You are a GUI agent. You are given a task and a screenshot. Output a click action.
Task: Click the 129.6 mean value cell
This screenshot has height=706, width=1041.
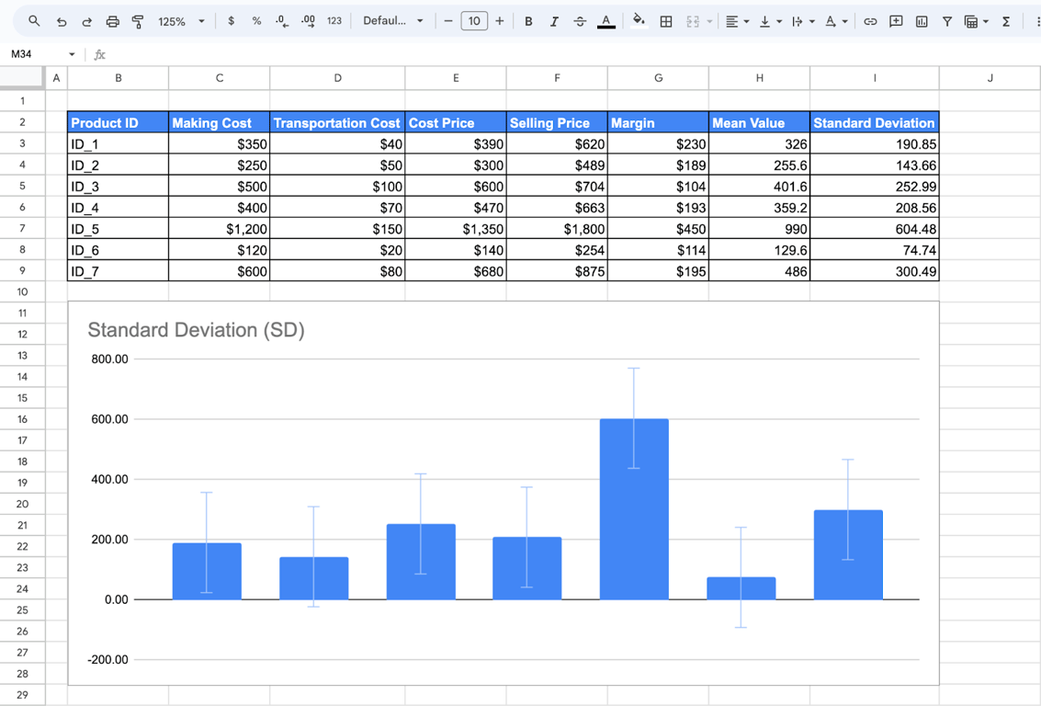click(759, 250)
